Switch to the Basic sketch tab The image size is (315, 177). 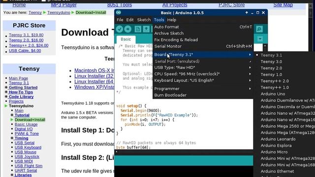pyautogui.click(x=126, y=39)
